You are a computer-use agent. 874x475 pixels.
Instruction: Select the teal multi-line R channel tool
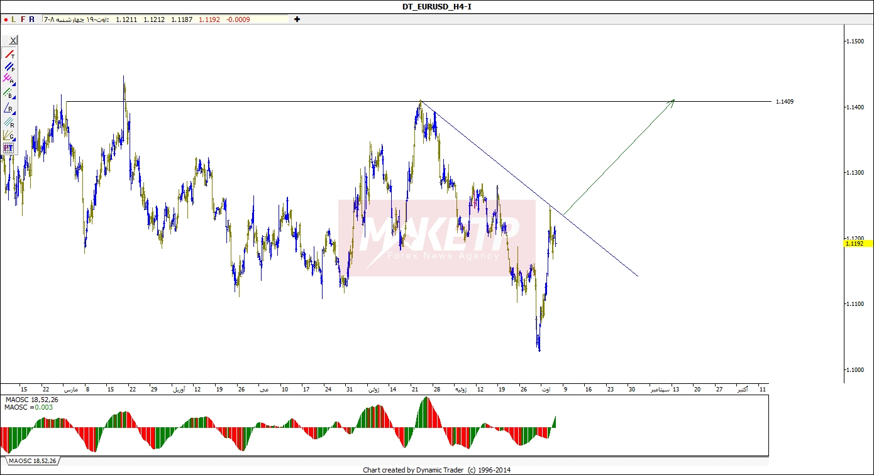(x=9, y=121)
